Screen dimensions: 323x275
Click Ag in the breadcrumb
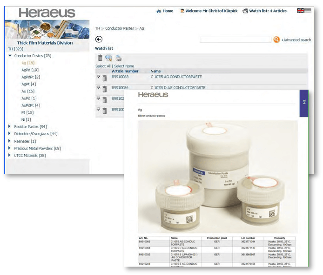142,28
